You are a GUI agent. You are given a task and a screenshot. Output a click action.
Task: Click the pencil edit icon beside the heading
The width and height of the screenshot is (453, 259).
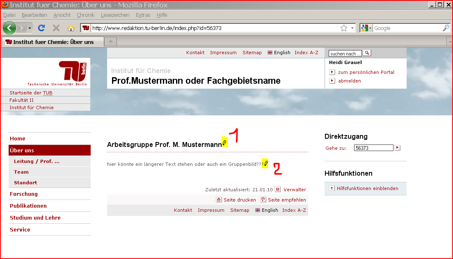(224, 142)
